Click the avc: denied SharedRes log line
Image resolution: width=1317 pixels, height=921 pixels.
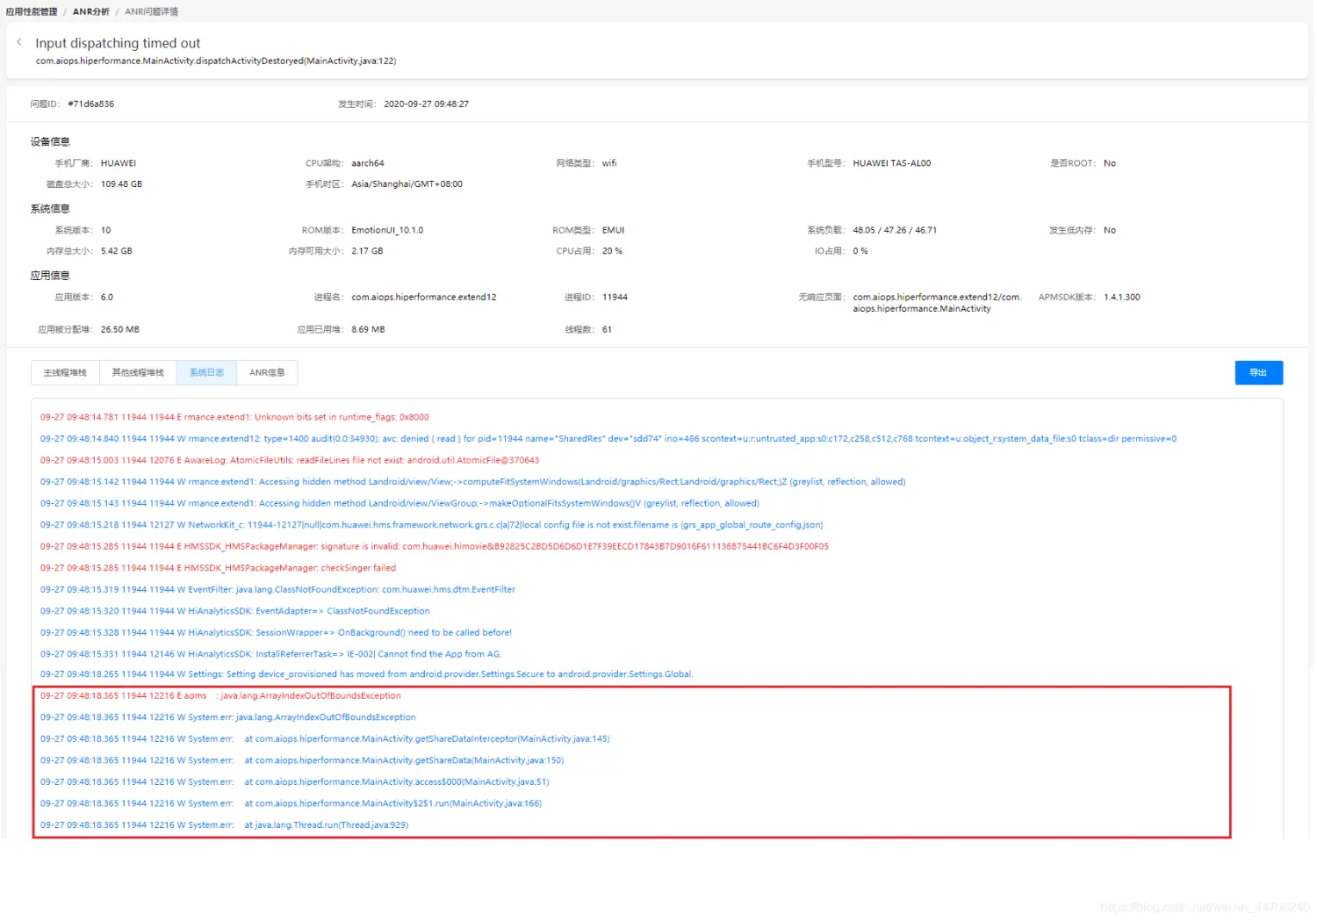608,439
